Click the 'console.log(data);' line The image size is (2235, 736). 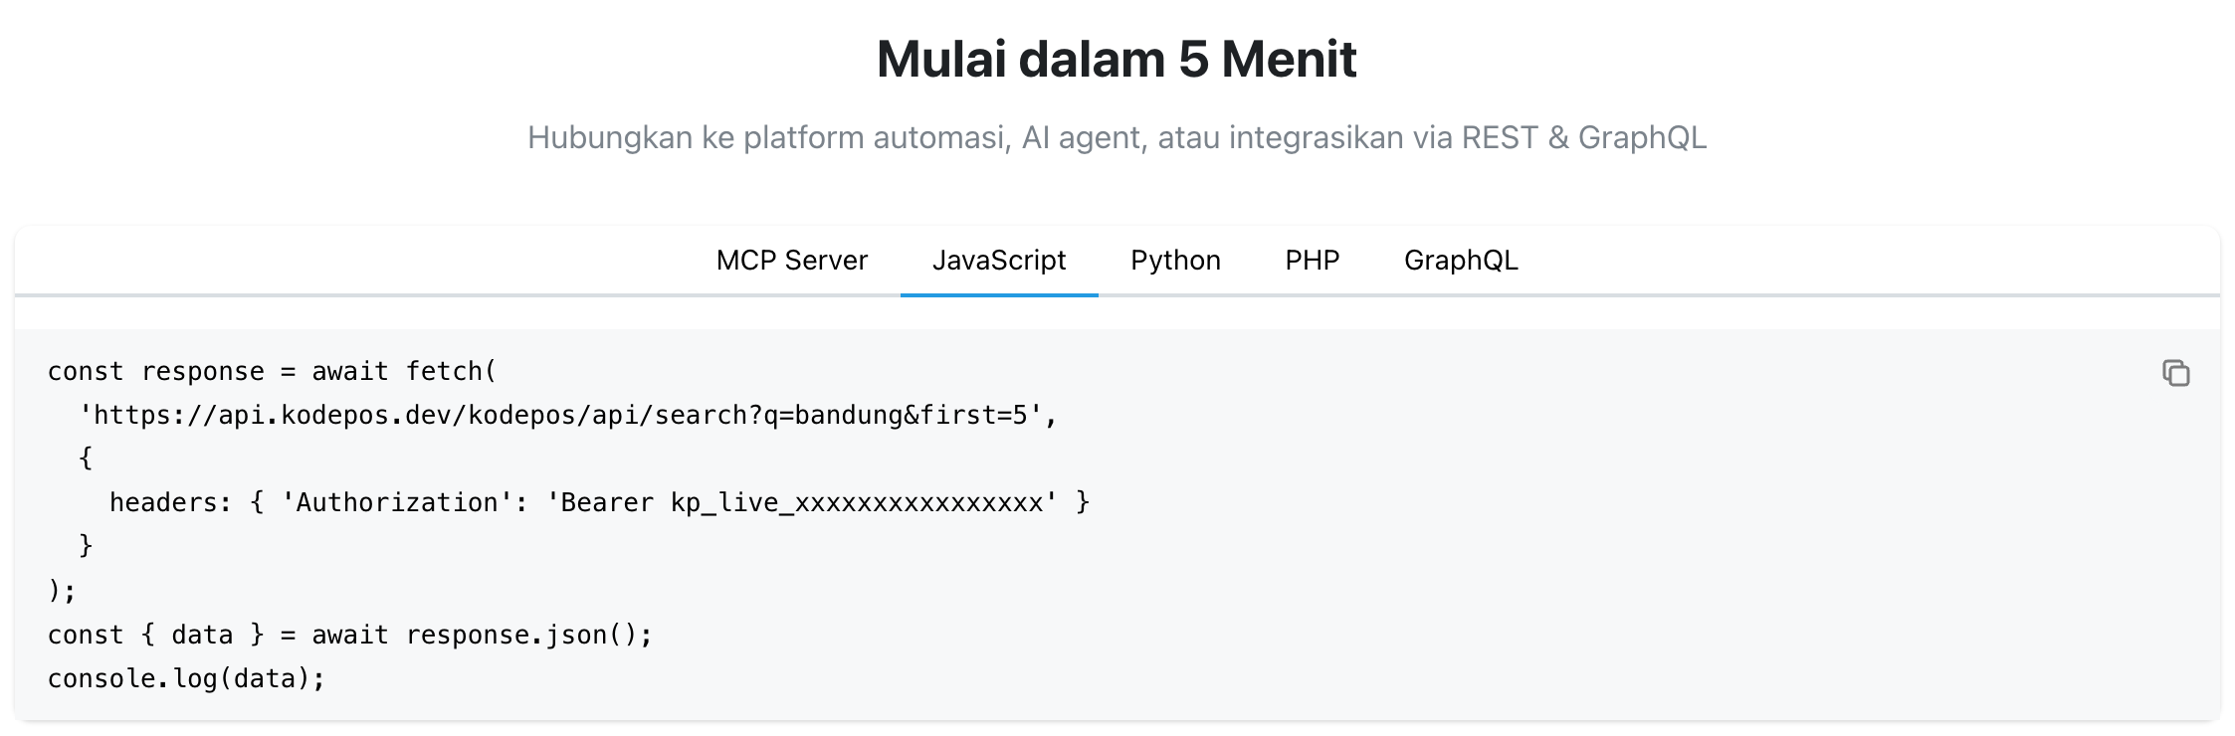tap(187, 678)
